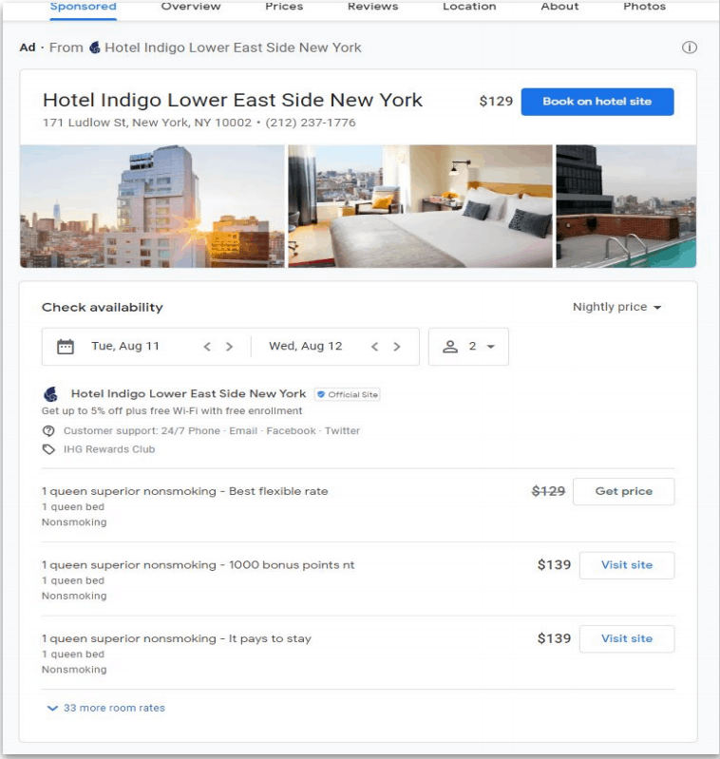The image size is (720, 759).
Task: Open the Photos tab
Action: tap(645, 7)
